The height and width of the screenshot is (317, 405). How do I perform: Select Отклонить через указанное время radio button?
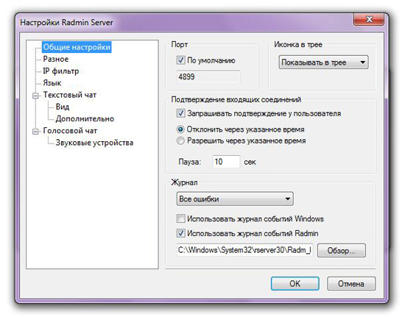(x=180, y=129)
